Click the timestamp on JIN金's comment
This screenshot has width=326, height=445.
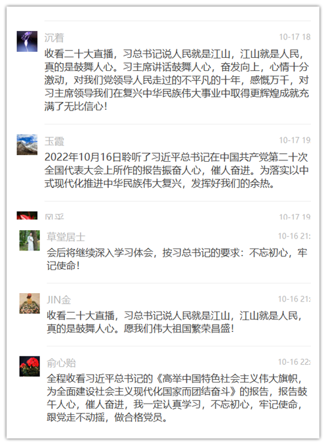click(x=294, y=299)
